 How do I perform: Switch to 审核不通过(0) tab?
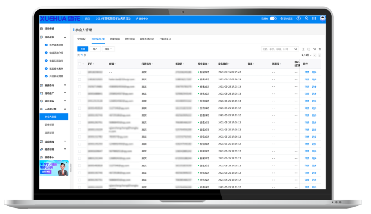[147, 39]
